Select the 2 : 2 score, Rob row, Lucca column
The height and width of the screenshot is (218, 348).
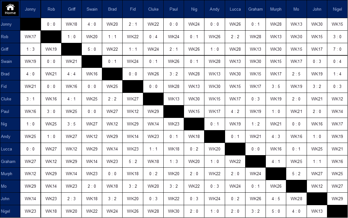point(235,37)
